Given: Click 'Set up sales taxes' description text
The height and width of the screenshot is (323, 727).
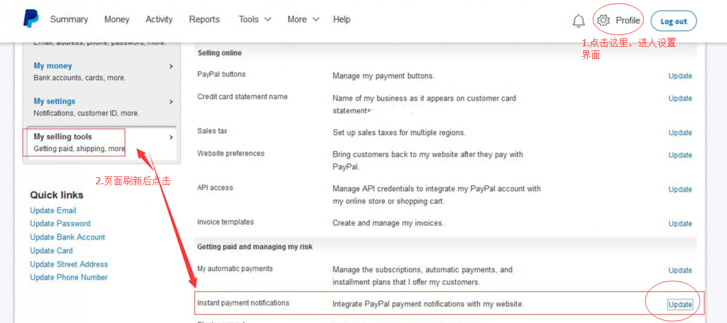Looking at the screenshot, I should click(x=399, y=133).
